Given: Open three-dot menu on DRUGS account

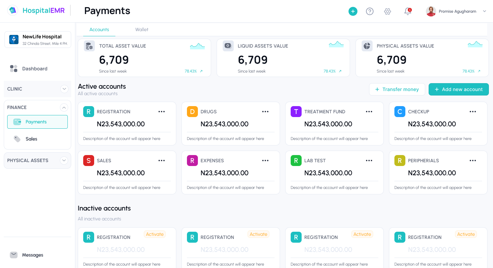Looking at the screenshot, I should pyautogui.click(x=265, y=112).
